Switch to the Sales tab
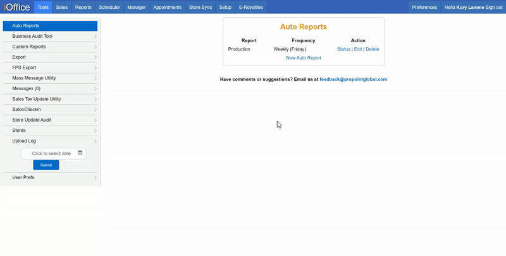Screen dimensions: 506x256 [x=61, y=7]
